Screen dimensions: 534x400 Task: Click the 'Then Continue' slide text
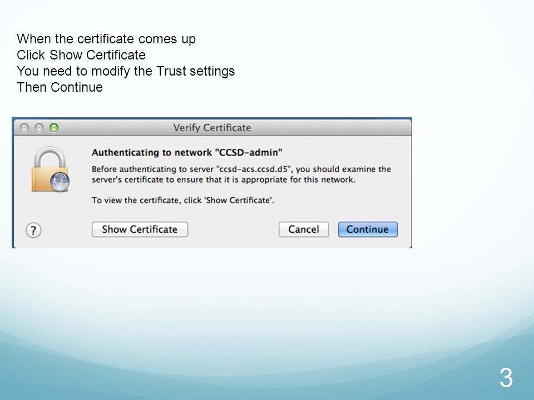[x=60, y=87]
